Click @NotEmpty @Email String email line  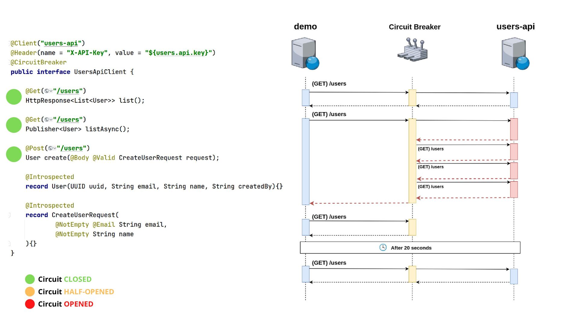tap(111, 225)
